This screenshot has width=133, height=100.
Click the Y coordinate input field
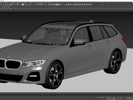click(x=108, y=97)
